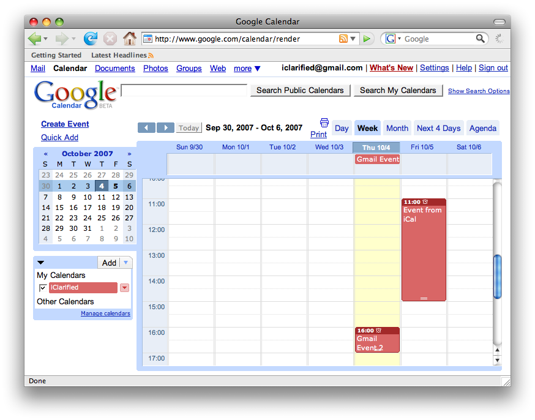The height and width of the screenshot is (420, 535).
Task: Click the RSS feed icon in the address bar
Action: (x=343, y=39)
